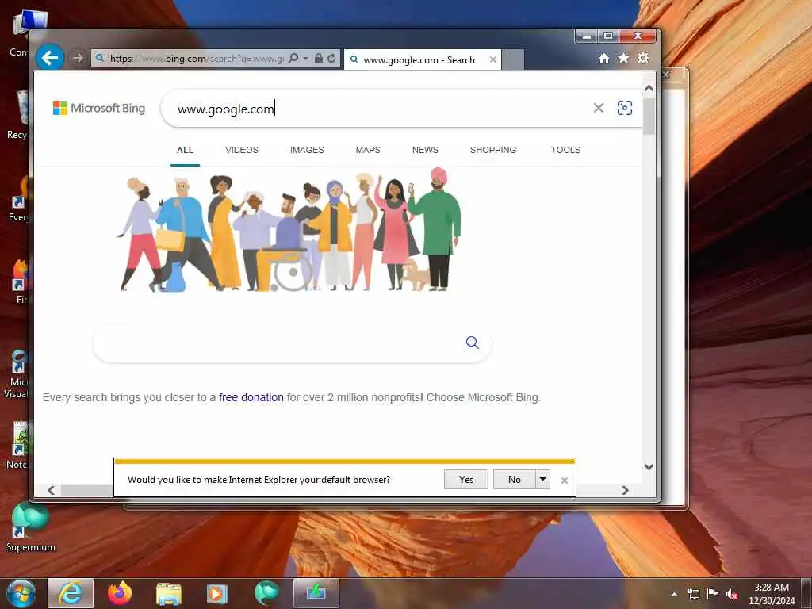Screen dimensions: 812x609
Task: Close the Internet Explorer window
Action: coord(638,36)
